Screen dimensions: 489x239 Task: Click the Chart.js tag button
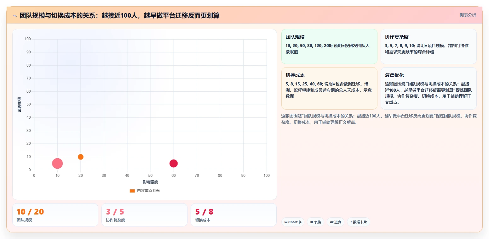pyautogui.click(x=293, y=222)
